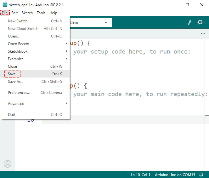Viewport: 209px width, 178px height.
Task: Click Arduino Uno on COM15 status text
Action: 175,175
